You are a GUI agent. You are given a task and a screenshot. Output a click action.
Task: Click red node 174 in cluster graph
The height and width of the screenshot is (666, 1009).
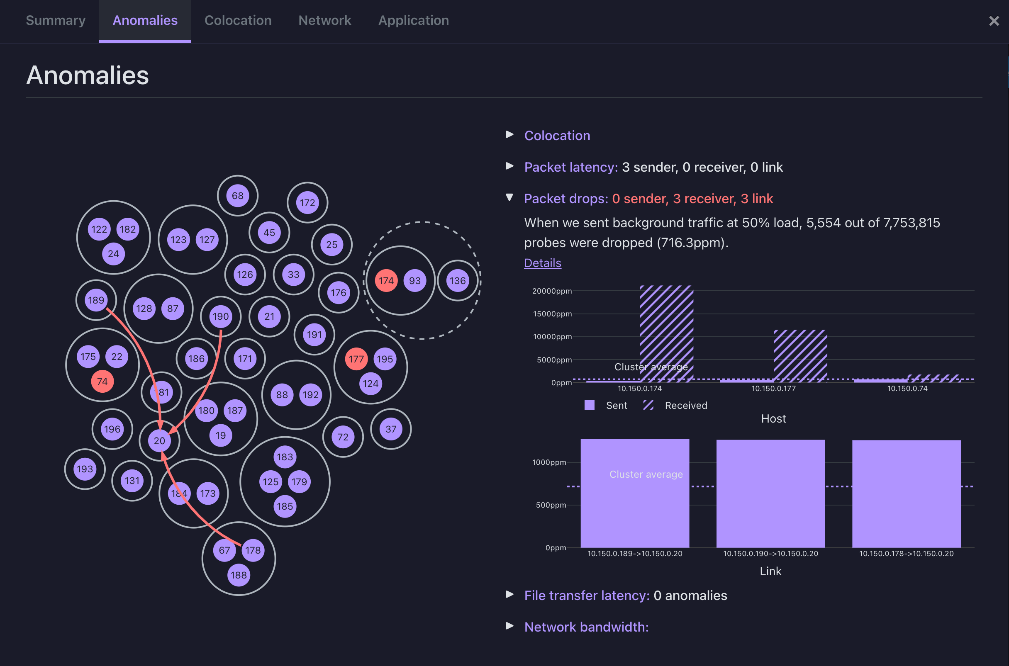point(386,281)
